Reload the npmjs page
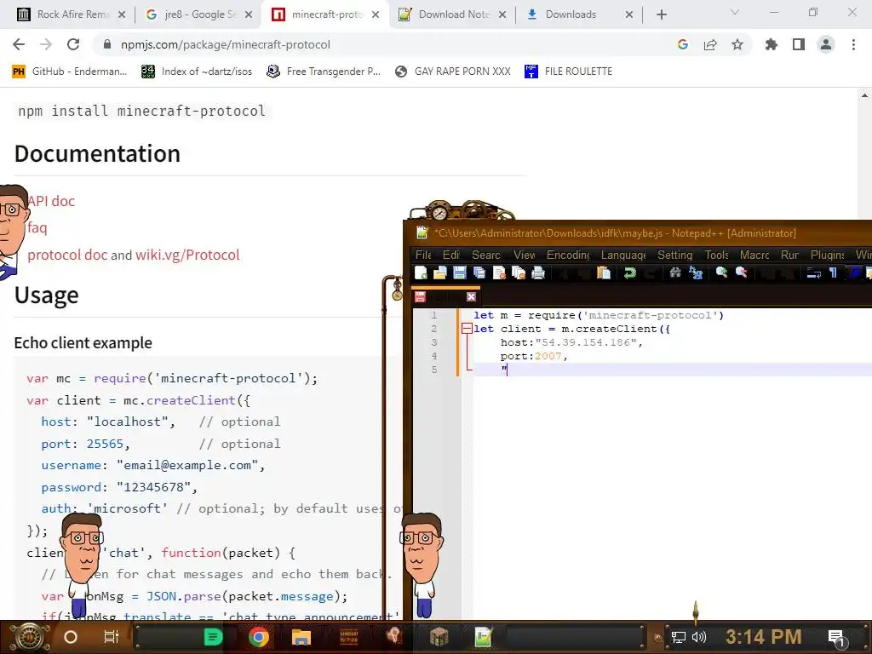 click(73, 44)
